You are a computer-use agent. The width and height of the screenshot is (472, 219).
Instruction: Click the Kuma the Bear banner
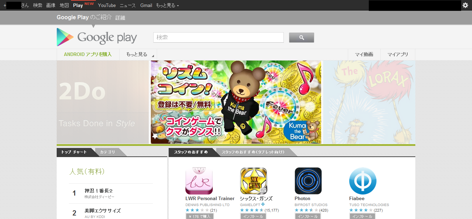tap(236, 102)
